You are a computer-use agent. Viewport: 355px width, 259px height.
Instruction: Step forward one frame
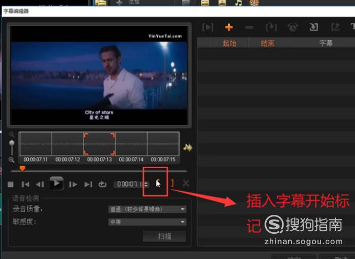(x=72, y=185)
